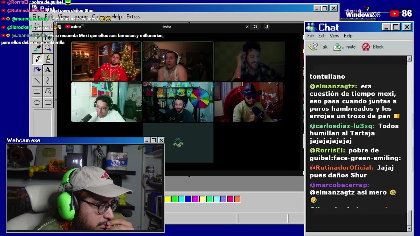
Task: Pick the orange color swatch
Action: point(237,199)
